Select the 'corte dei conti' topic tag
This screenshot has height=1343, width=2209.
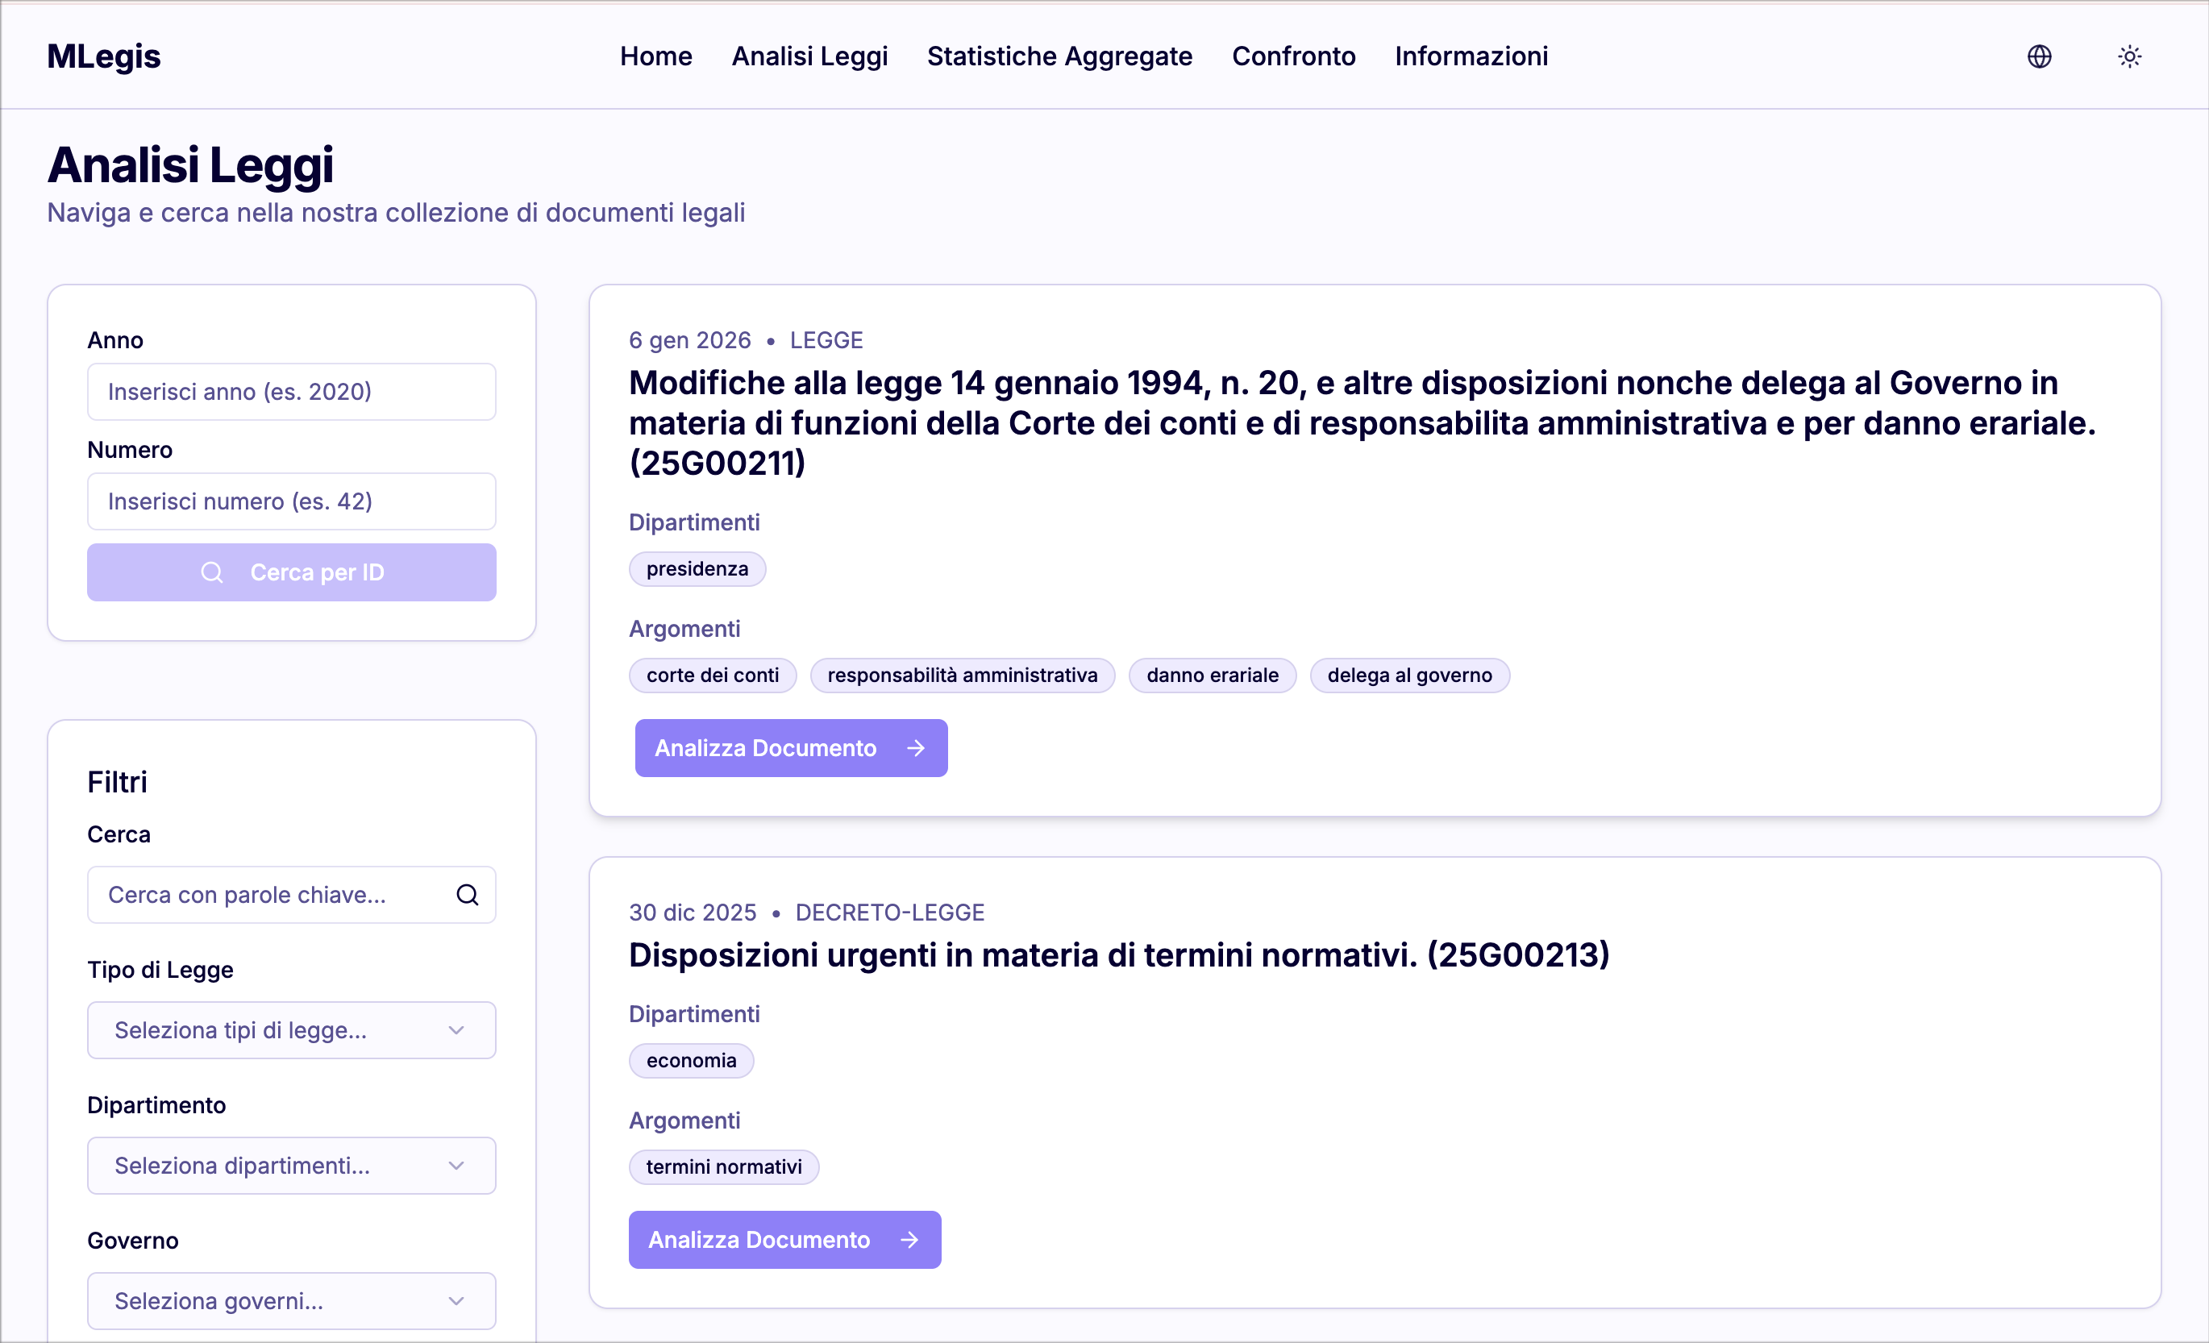(713, 675)
